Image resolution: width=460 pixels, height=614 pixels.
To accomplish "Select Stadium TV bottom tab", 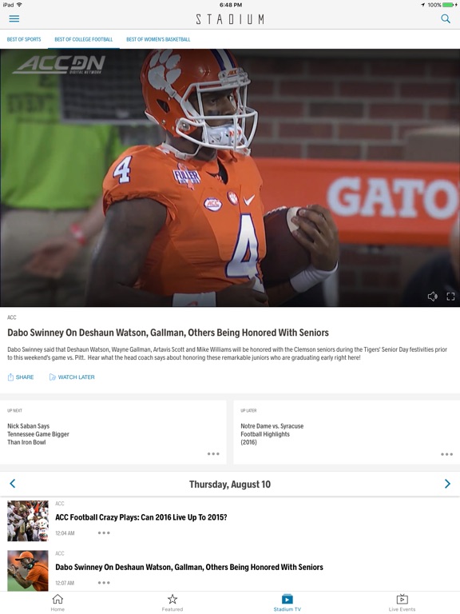I will [287, 602].
